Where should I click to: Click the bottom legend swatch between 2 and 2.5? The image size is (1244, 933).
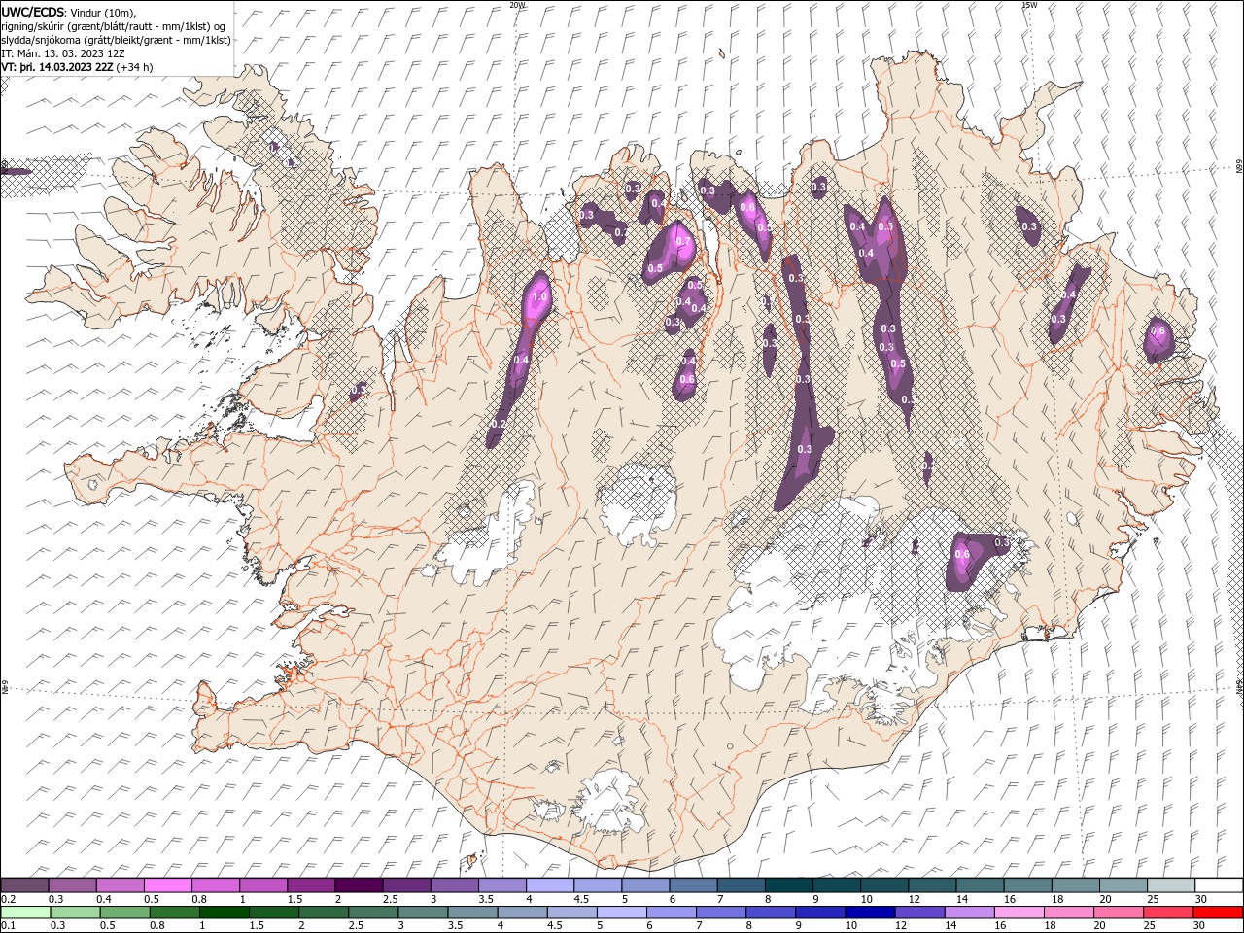pos(324,913)
